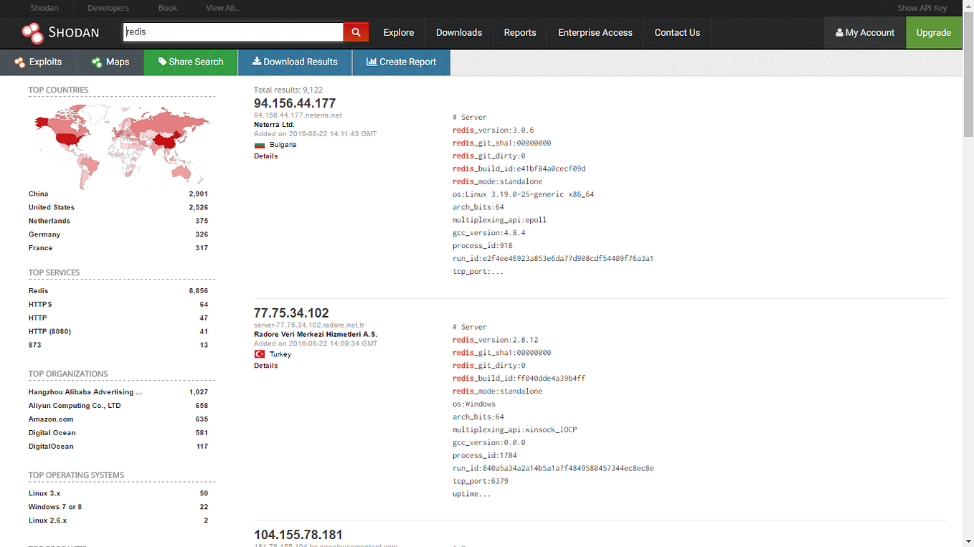
Task: Click the My Account person icon
Action: point(839,32)
